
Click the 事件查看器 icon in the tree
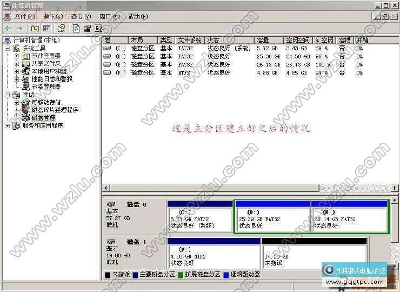[26, 56]
